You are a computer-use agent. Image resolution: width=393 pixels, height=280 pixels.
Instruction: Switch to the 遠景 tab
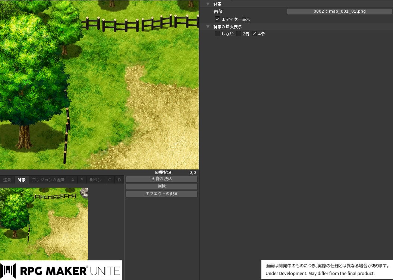[x=7, y=180]
